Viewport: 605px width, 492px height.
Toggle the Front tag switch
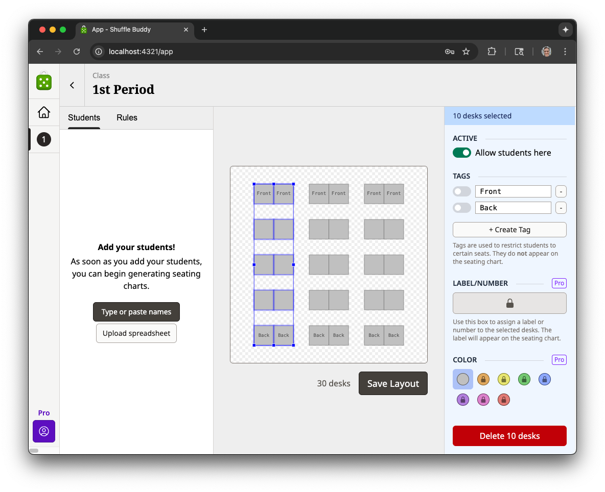tap(462, 191)
